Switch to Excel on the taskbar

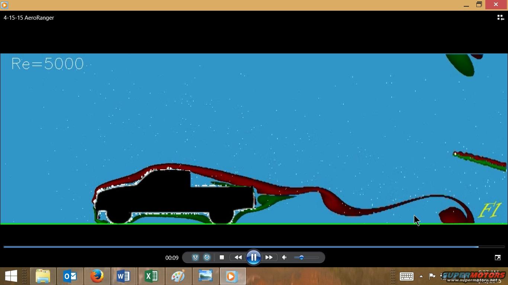pos(151,276)
